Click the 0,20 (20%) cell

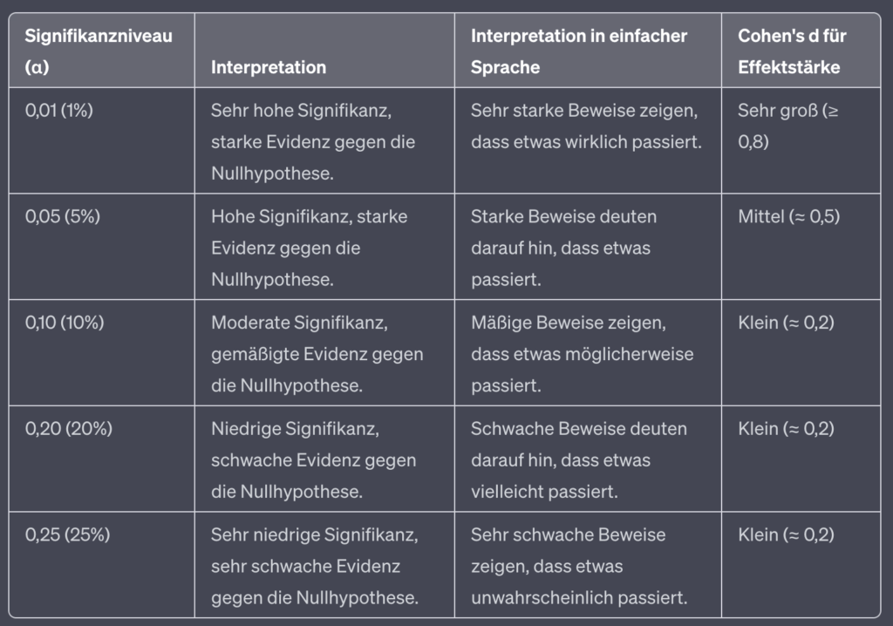point(101,459)
